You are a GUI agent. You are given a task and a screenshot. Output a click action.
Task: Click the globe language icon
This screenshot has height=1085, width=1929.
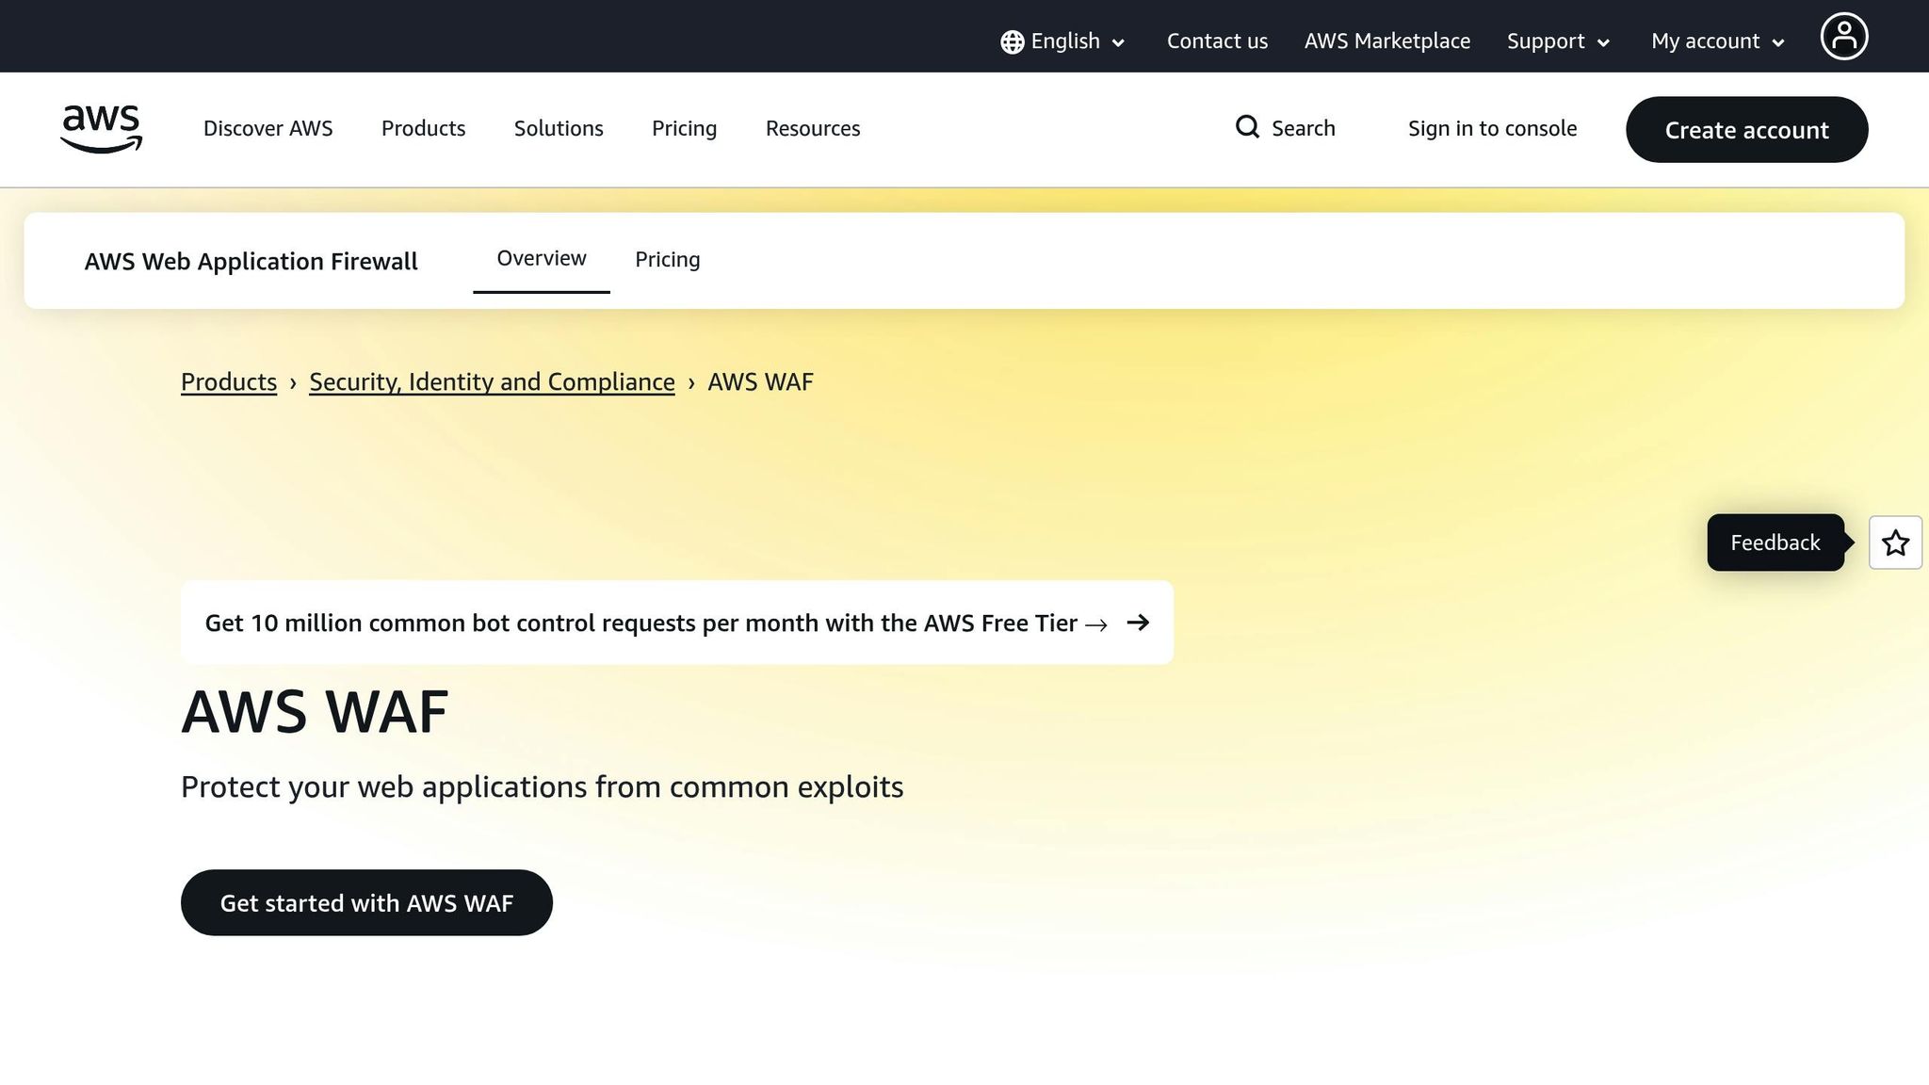(1012, 42)
